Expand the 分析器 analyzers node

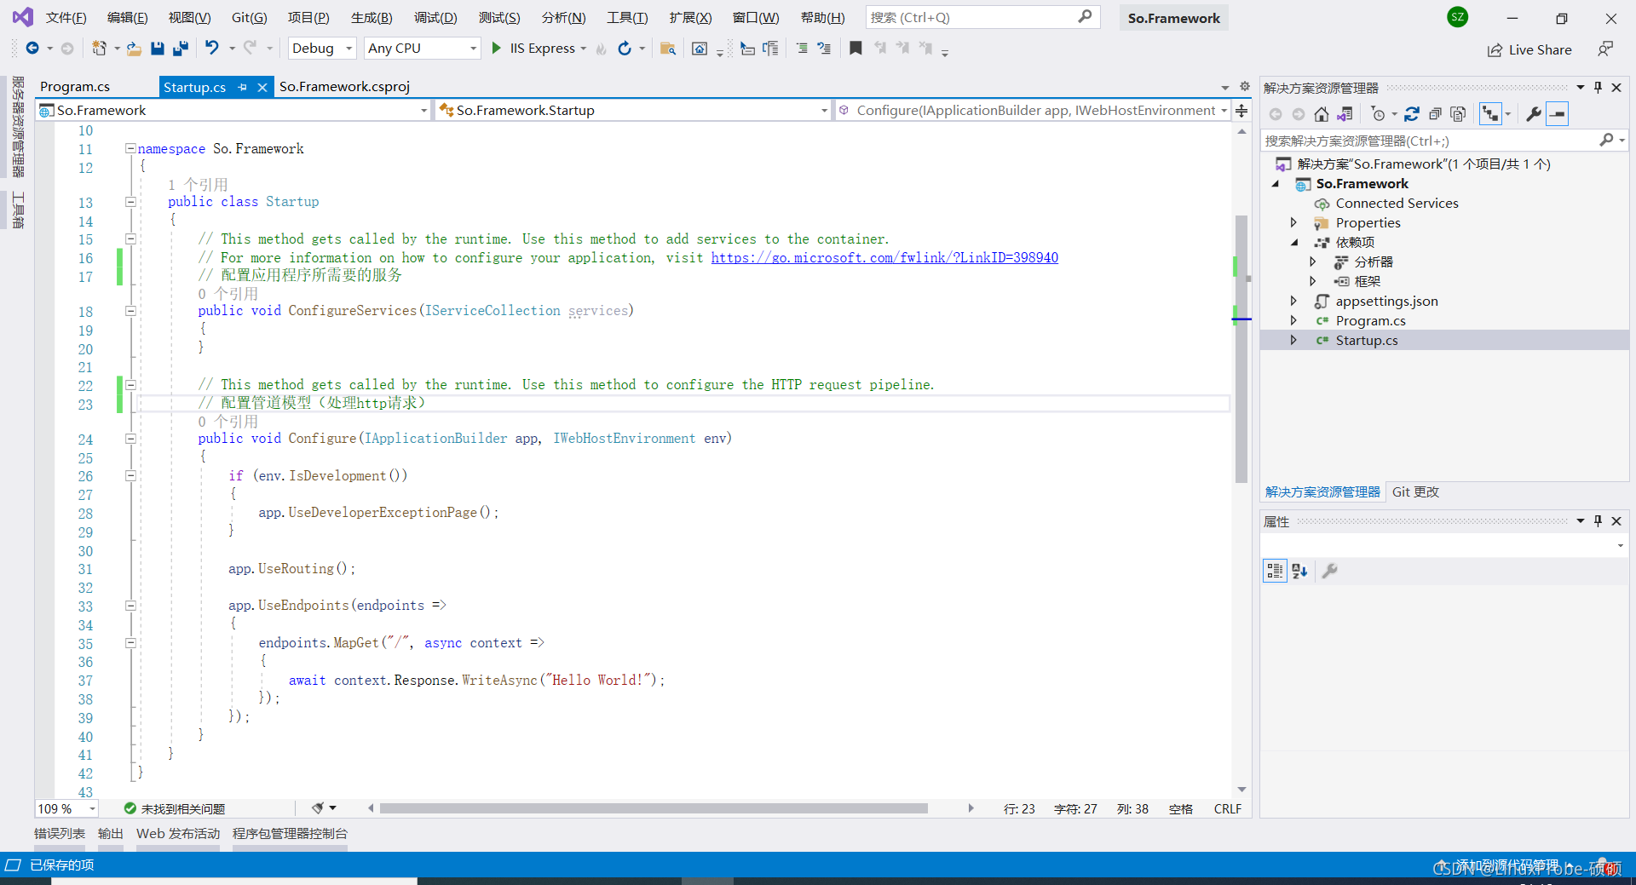1312,261
